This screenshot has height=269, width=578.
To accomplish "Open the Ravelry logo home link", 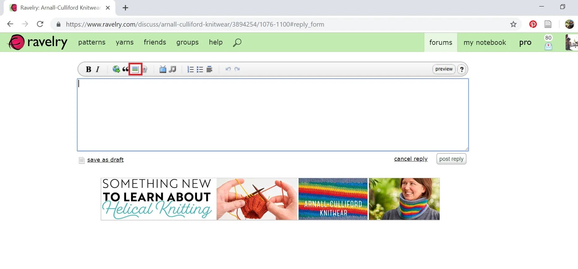I will [x=38, y=42].
